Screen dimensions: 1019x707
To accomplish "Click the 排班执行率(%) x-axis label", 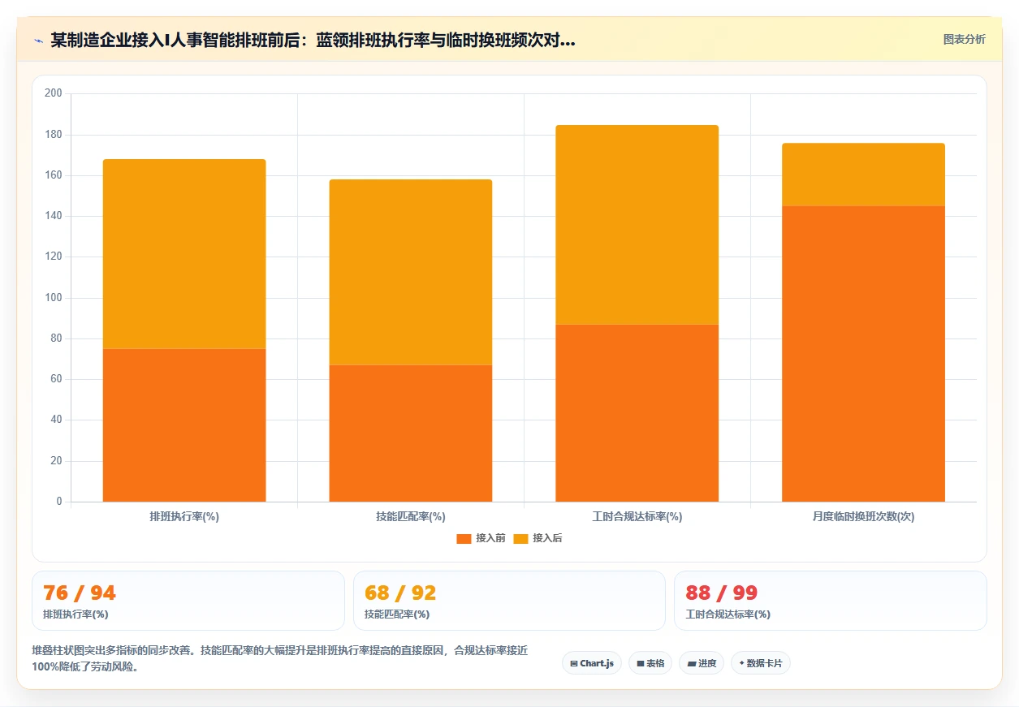I will tap(184, 516).
